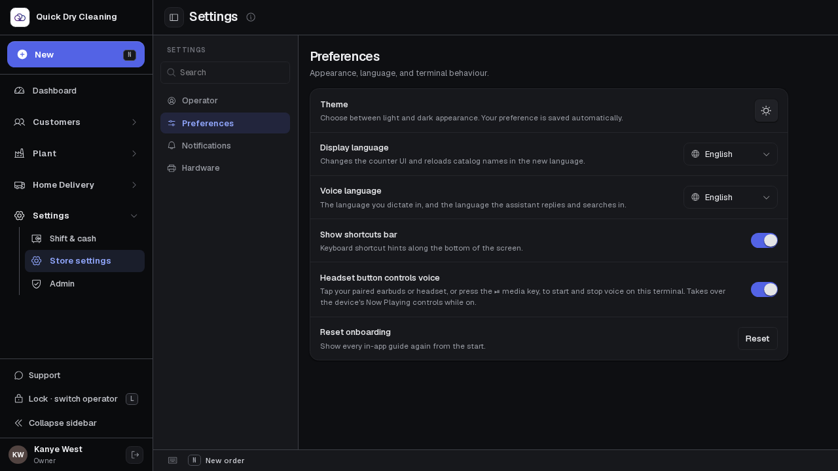Expand the Customers menu

(76, 122)
